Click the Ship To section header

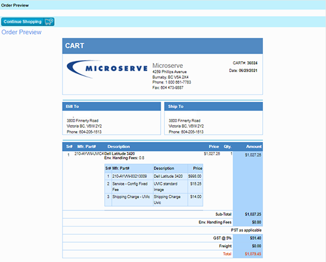[x=214, y=106]
